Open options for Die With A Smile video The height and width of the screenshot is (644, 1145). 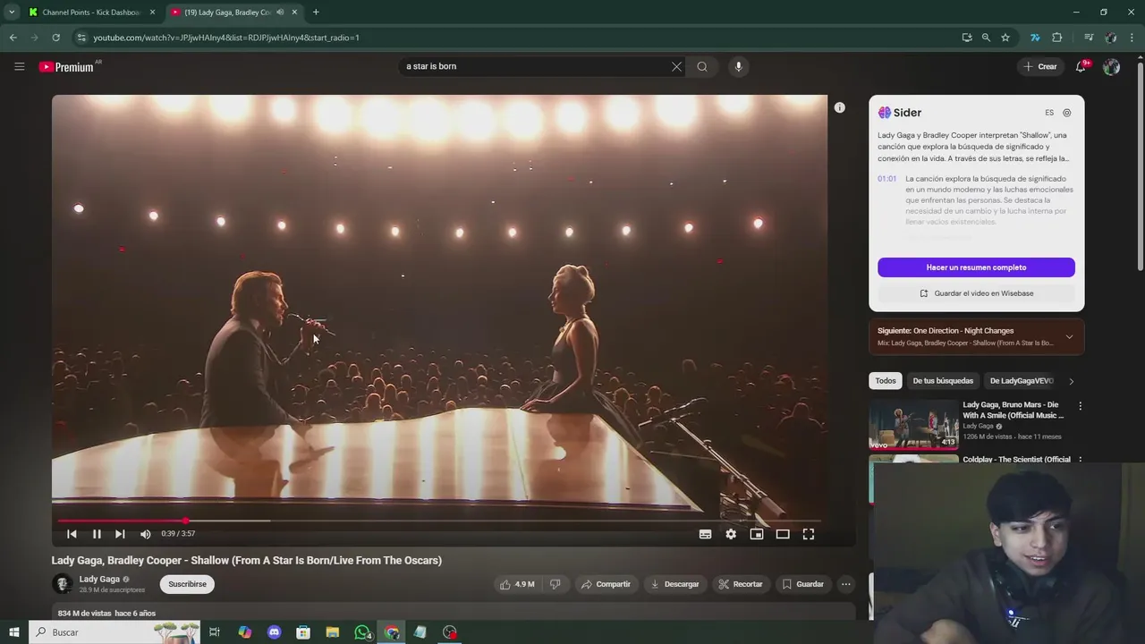point(1080,406)
